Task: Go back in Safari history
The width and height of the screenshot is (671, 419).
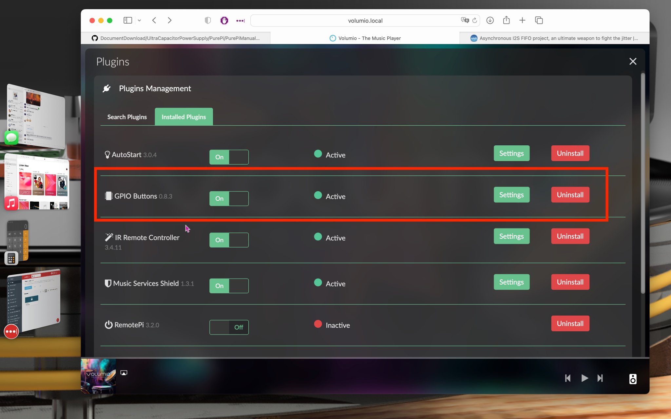Action: point(154,20)
